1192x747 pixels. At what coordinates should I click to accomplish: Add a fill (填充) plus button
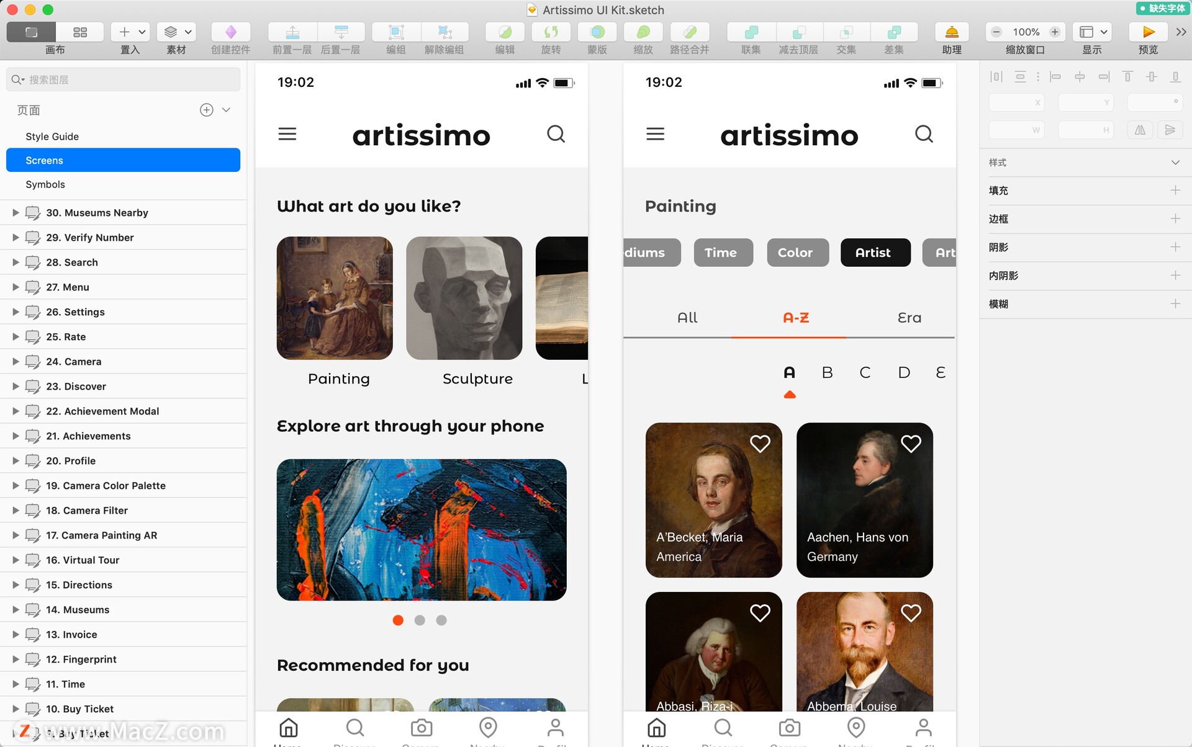pyautogui.click(x=1175, y=190)
